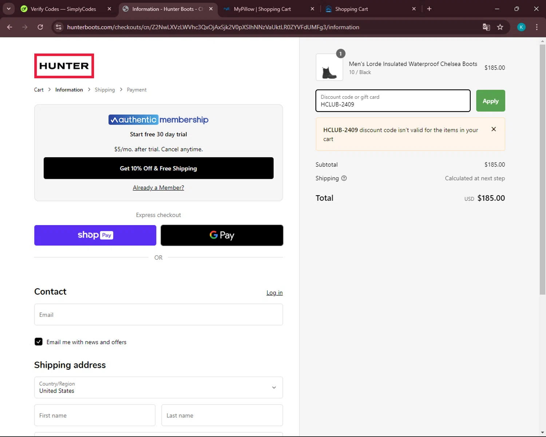Viewport: 546px width, 437px height.
Task: Click the Information breadcrumb
Action: click(x=69, y=90)
